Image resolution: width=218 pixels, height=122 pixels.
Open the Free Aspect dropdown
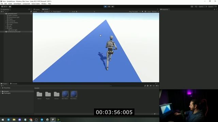tap(61, 12)
